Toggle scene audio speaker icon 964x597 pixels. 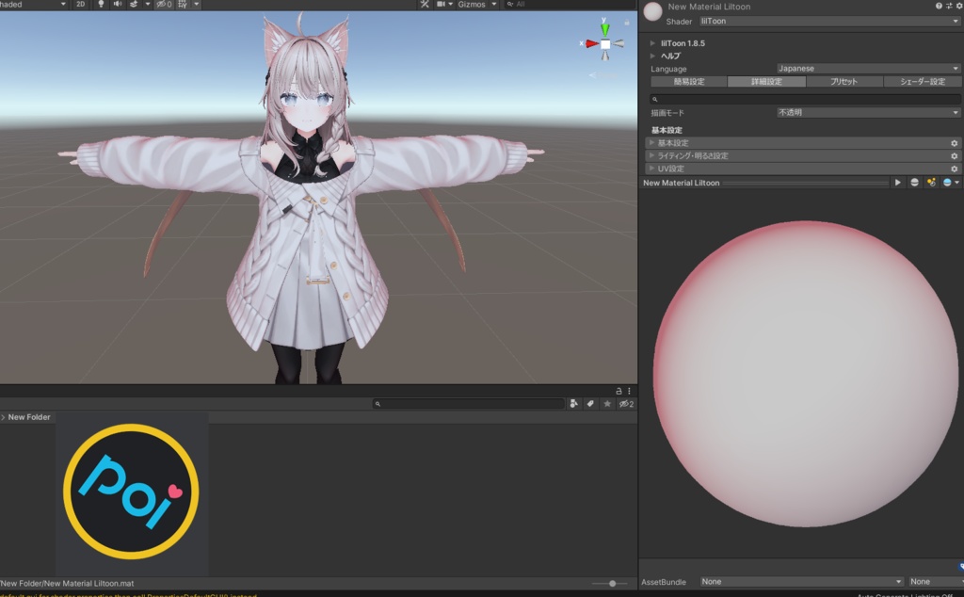(x=118, y=5)
